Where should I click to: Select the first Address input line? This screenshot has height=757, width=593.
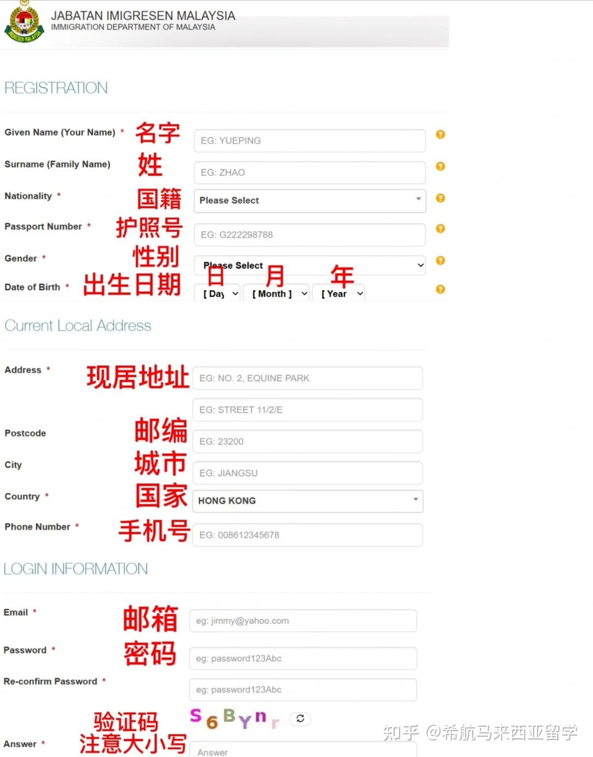307,378
